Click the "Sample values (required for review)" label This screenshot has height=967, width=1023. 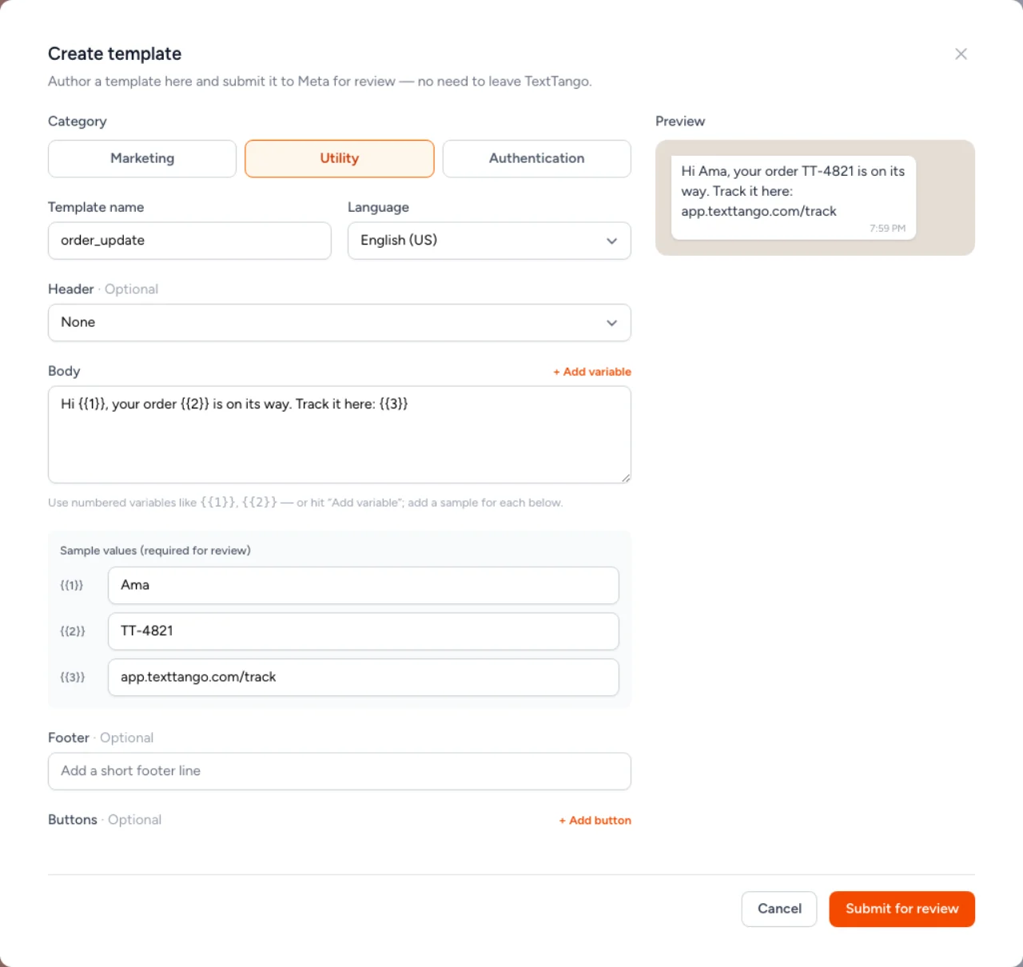155,551
